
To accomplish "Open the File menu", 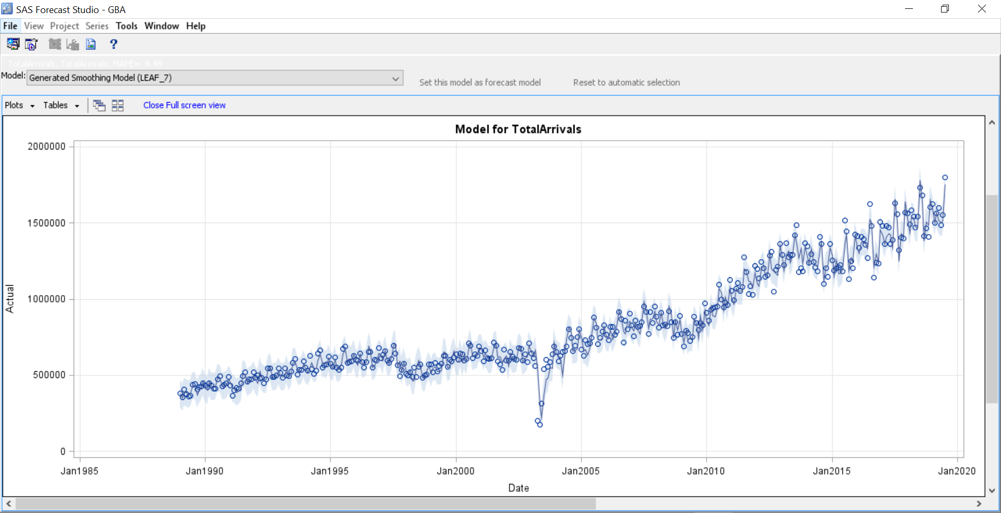I will [10, 26].
